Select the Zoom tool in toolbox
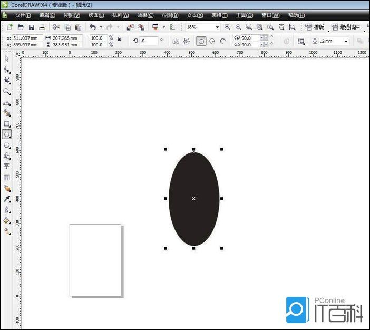 pyautogui.click(x=7, y=91)
